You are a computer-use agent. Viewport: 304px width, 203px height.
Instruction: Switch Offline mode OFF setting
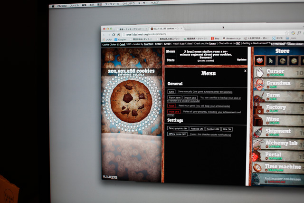point(178,135)
